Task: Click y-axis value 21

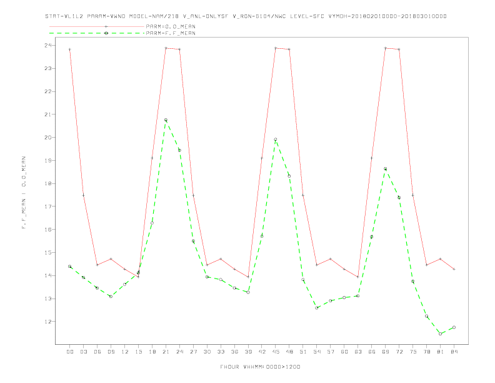Action: coord(48,115)
